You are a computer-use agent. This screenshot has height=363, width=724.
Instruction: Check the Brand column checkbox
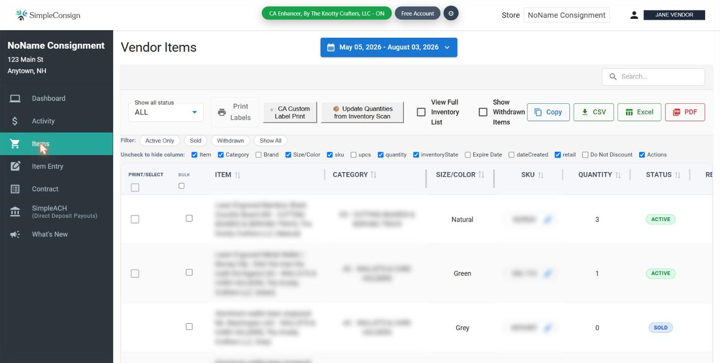tap(258, 155)
